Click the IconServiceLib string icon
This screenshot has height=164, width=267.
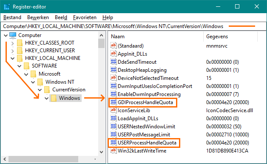point(114,110)
